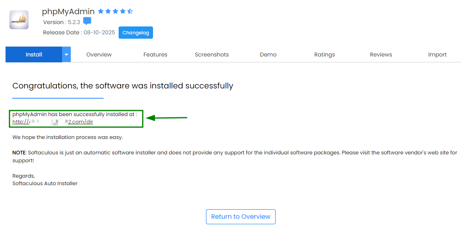The width and height of the screenshot is (461, 227).
Task: Open the Import tab
Action: point(438,54)
